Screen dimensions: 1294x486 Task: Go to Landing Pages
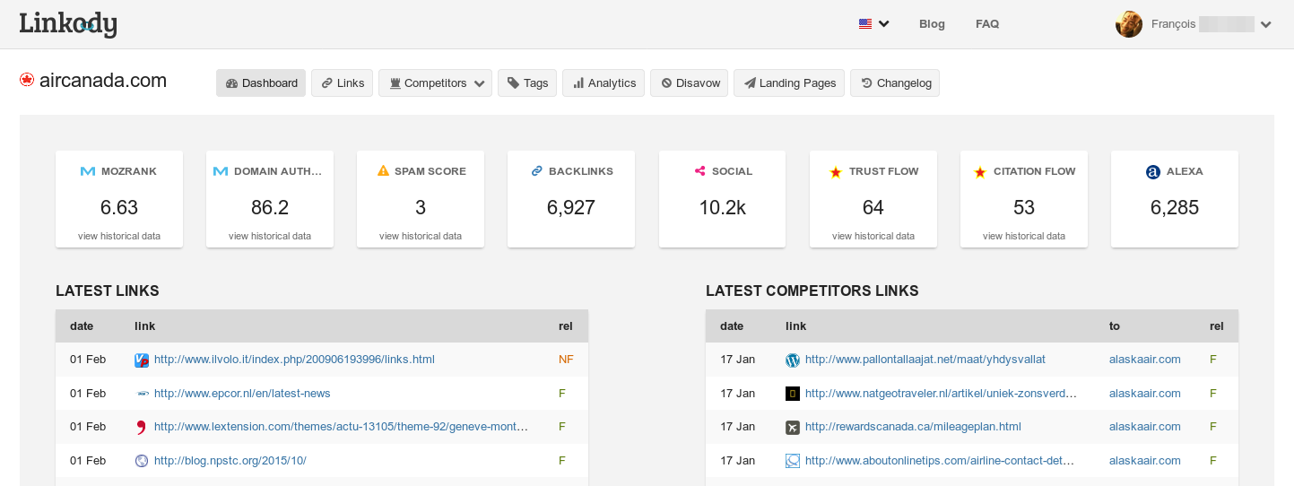788,83
